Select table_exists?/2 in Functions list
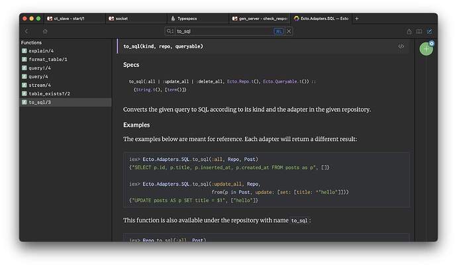 (x=66, y=93)
